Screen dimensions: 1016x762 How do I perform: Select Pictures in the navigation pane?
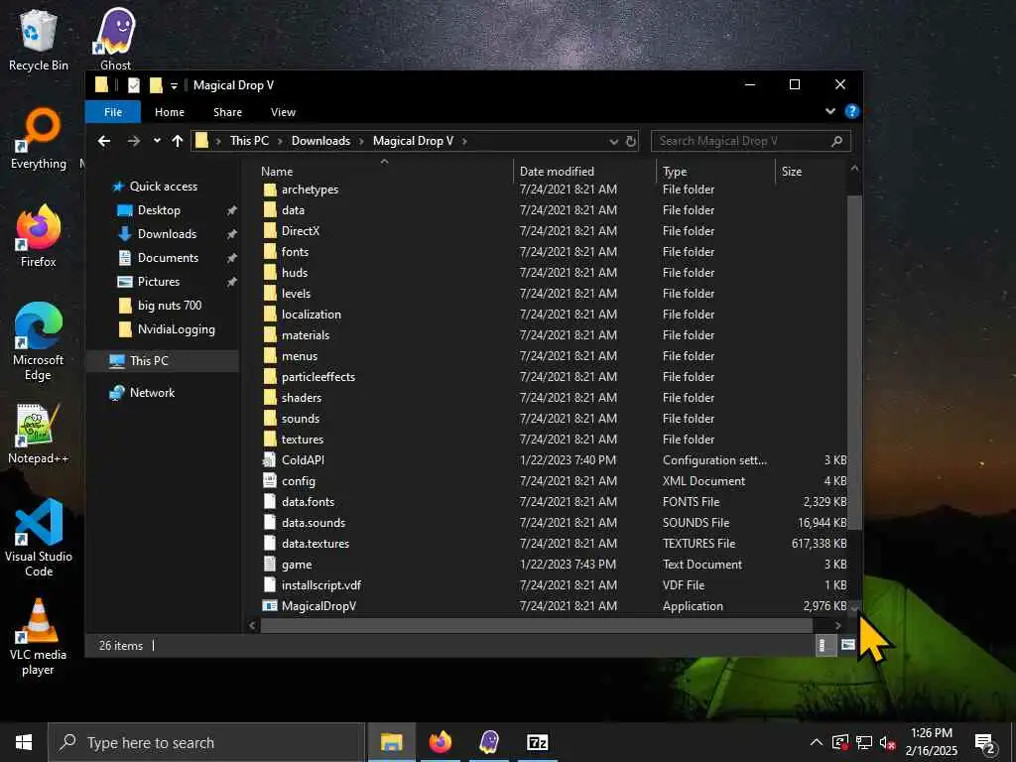pos(158,282)
